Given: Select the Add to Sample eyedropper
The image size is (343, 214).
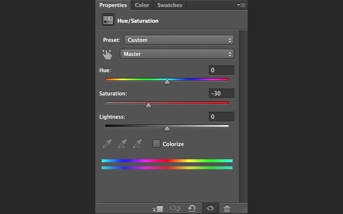Looking at the screenshot, I should tap(122, 144).
